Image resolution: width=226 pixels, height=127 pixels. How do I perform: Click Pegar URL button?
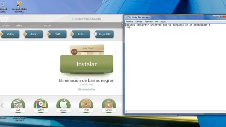(x=104, y=34)
